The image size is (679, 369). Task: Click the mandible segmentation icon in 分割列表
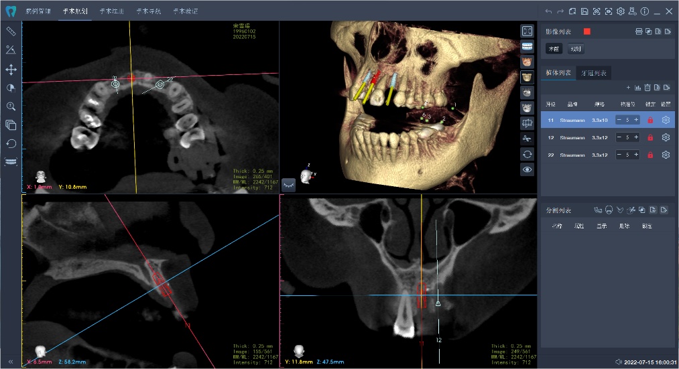point(620,210)
